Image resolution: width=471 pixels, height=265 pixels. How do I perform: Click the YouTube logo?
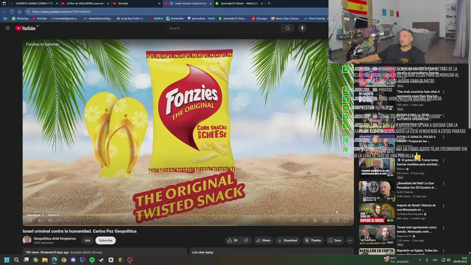25,28
